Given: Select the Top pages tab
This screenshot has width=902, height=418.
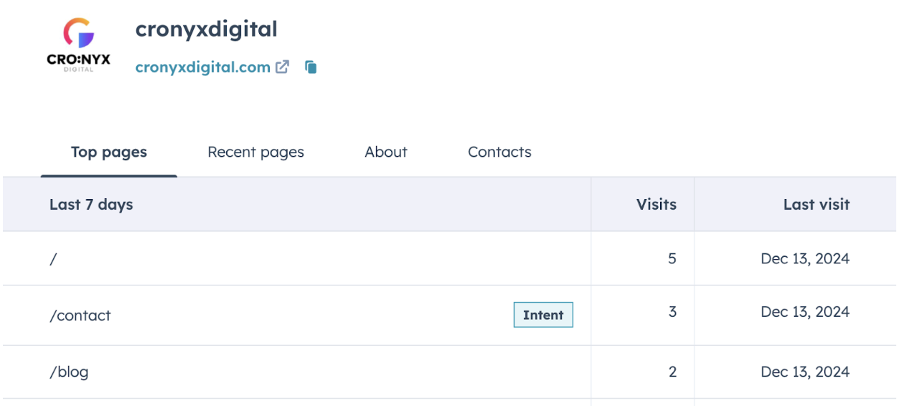Looking at the screenshot, I should coord(109,152).
